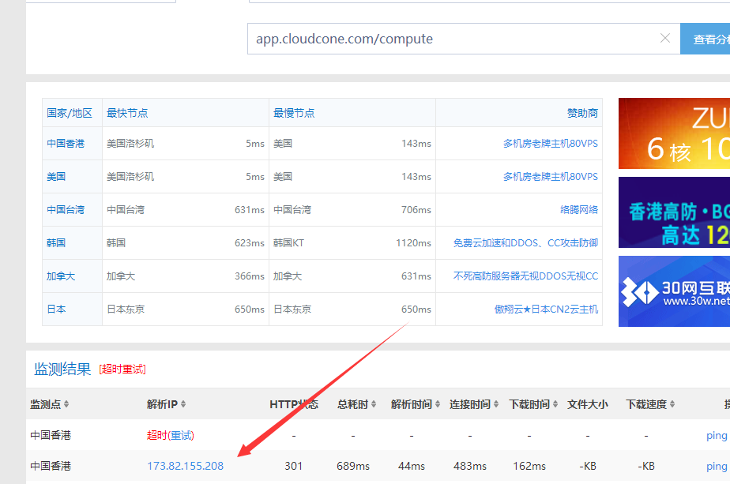The image size is (730, 484).
Task: Click the 689ms total time value
Action: 353,466
